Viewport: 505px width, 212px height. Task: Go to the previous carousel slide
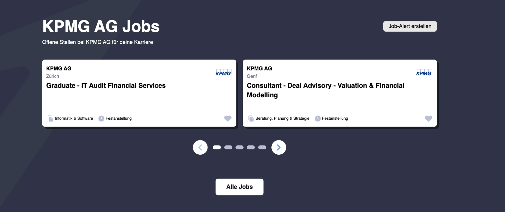point(200,147)
